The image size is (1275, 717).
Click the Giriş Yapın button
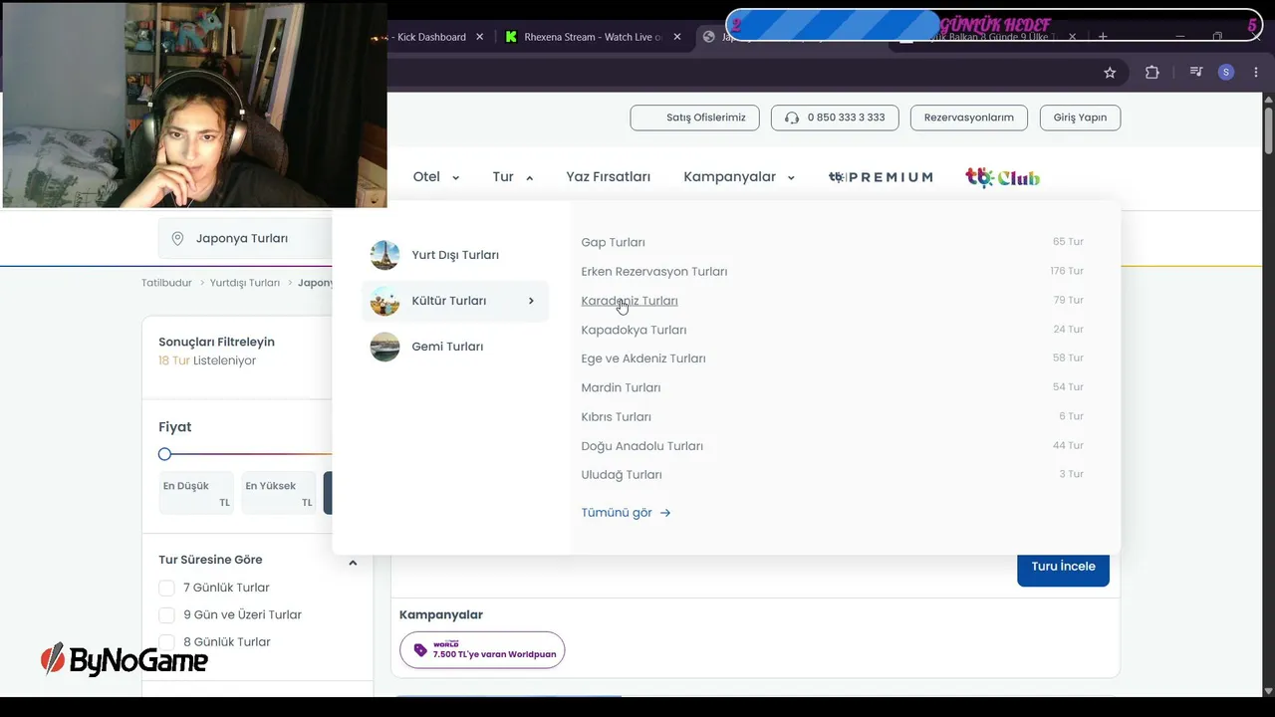click(1080, 118)
